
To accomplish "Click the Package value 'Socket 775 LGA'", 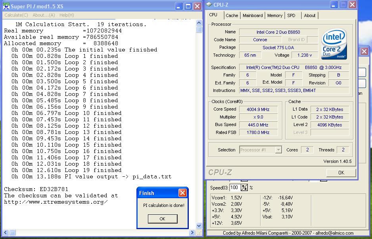I will point(278,48).
